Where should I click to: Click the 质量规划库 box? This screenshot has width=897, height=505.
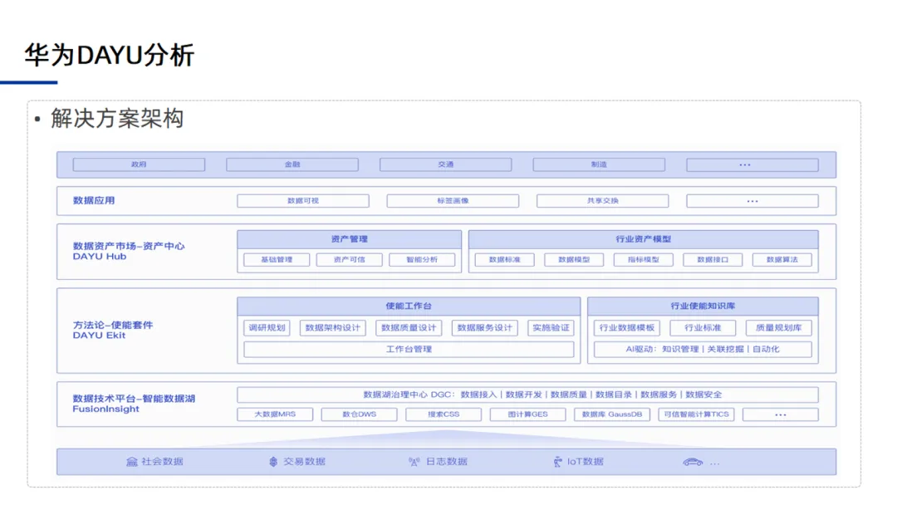[x=778, y=328]
